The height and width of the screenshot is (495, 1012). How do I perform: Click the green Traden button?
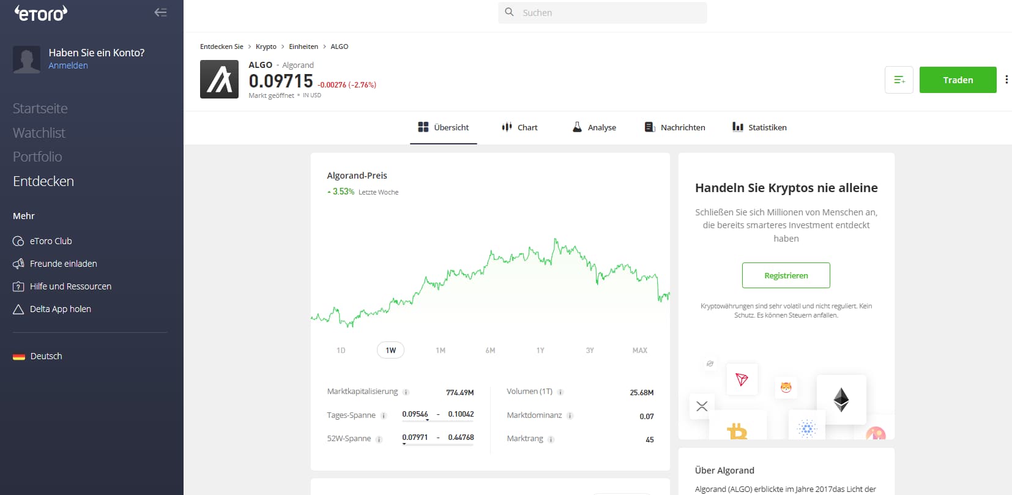(x=958, y=80)
